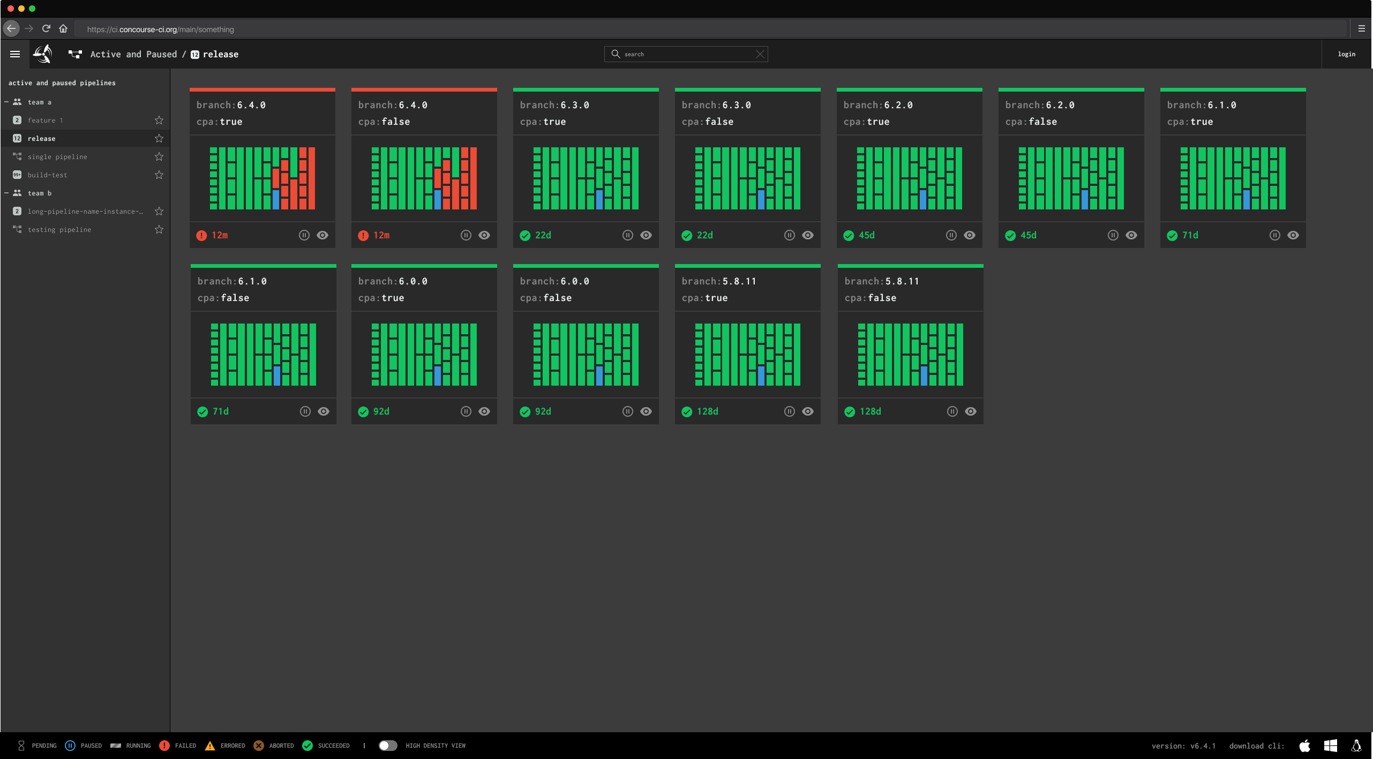Expand the favorited pipelines via the release breadcrumb icon

[194, 54]
